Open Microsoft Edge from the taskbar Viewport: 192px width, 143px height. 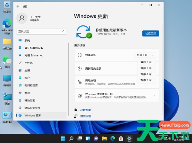pyautogui.click(x=113, y=139)
